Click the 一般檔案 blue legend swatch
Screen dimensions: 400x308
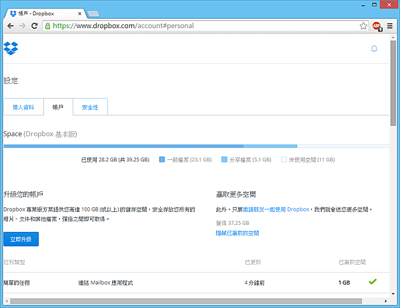point(162,159)
